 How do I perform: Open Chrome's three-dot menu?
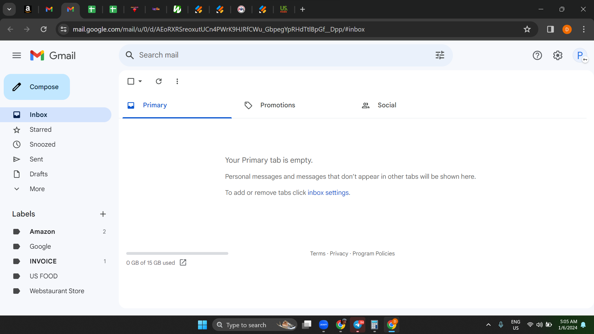(x=583, y=29)
